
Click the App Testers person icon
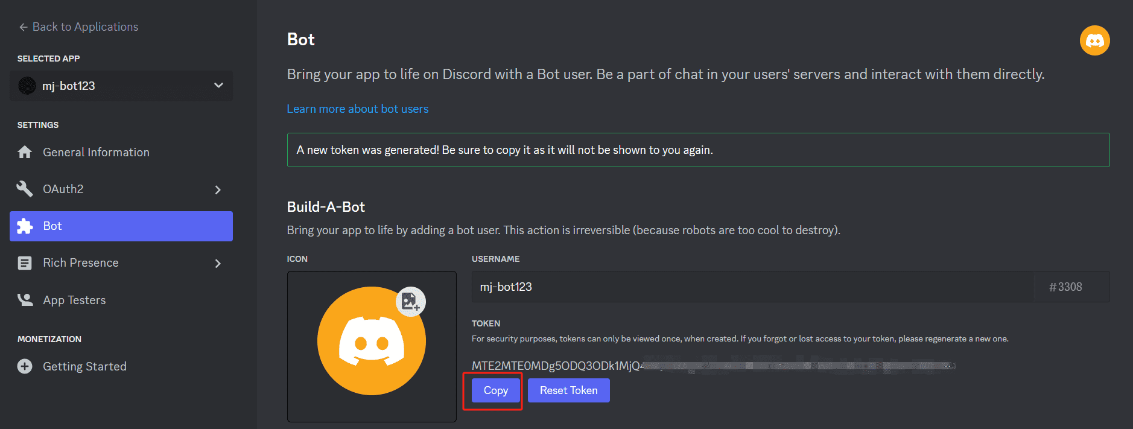(x=25, y=300)
